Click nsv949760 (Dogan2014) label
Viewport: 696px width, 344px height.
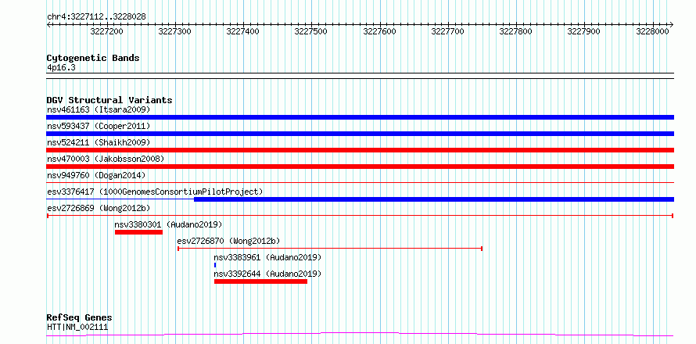pos(96,175)
